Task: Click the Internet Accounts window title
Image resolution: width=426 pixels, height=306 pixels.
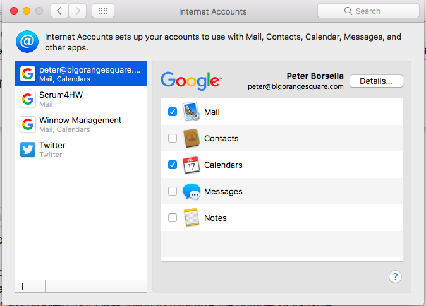Action: click(213, 11)
